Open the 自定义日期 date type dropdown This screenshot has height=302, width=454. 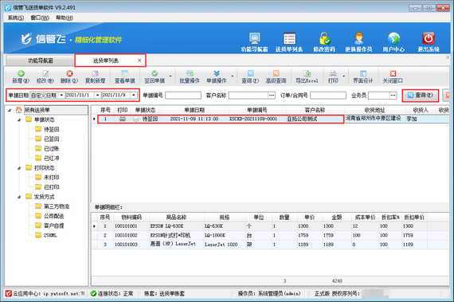coord(61,96)
